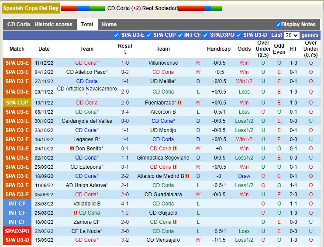Click red card icon before Don Benito
Viewport: 324px width, 247px height.
pyautogui.click(x=72, y=149)
